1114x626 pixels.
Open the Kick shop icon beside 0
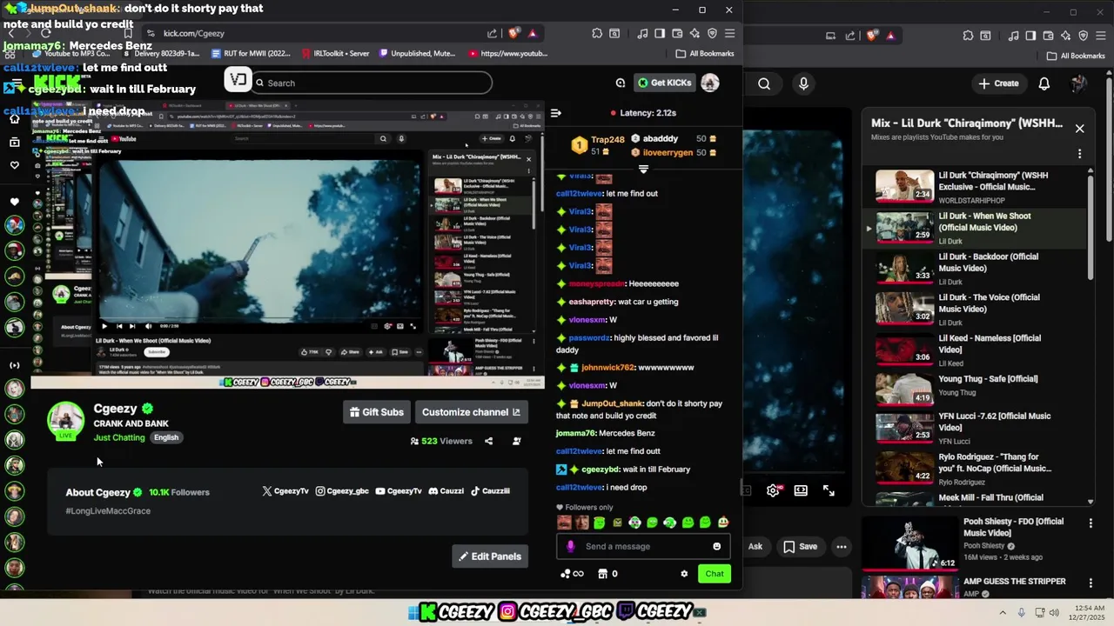coord(602,574)
